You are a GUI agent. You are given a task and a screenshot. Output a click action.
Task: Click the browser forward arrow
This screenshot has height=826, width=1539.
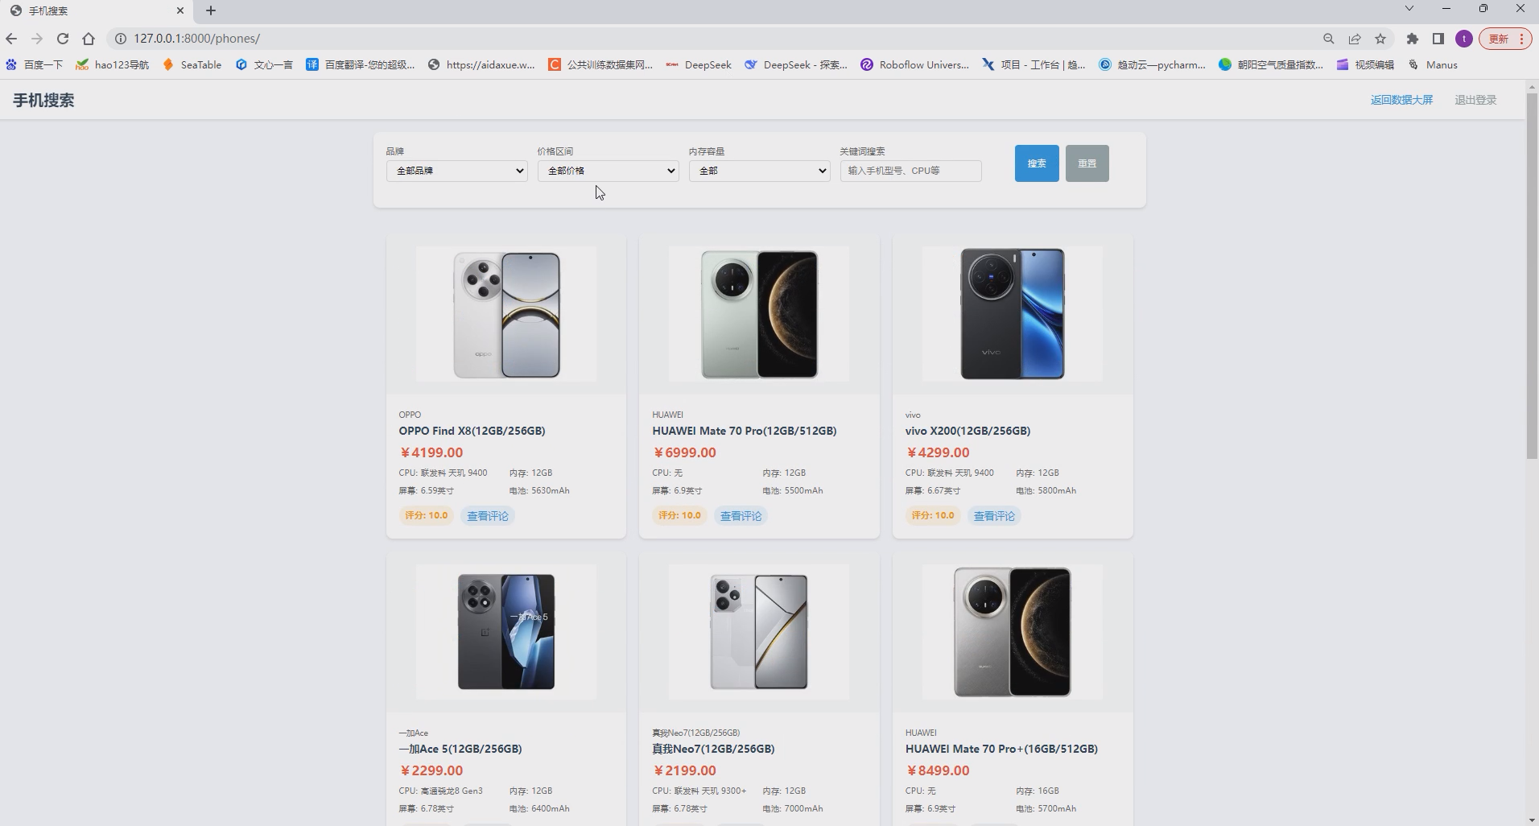pos(37,39)
